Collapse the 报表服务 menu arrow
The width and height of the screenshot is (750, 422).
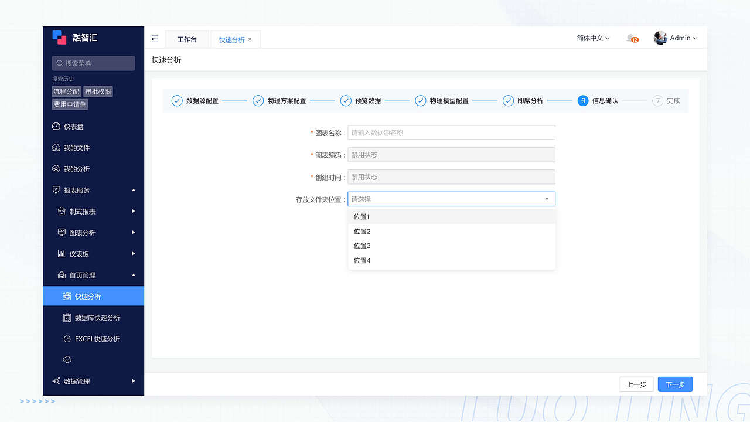click(x=134, y=190)
